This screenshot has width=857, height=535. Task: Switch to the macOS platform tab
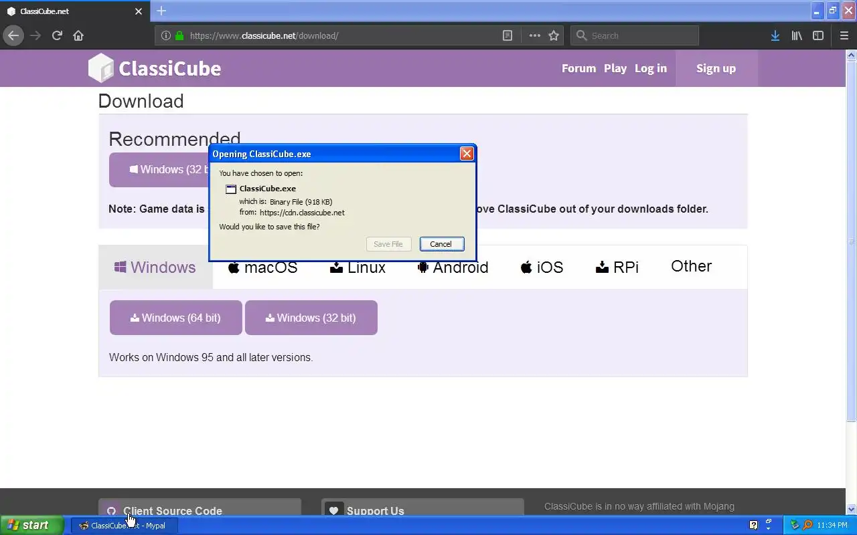pos(263,267)
